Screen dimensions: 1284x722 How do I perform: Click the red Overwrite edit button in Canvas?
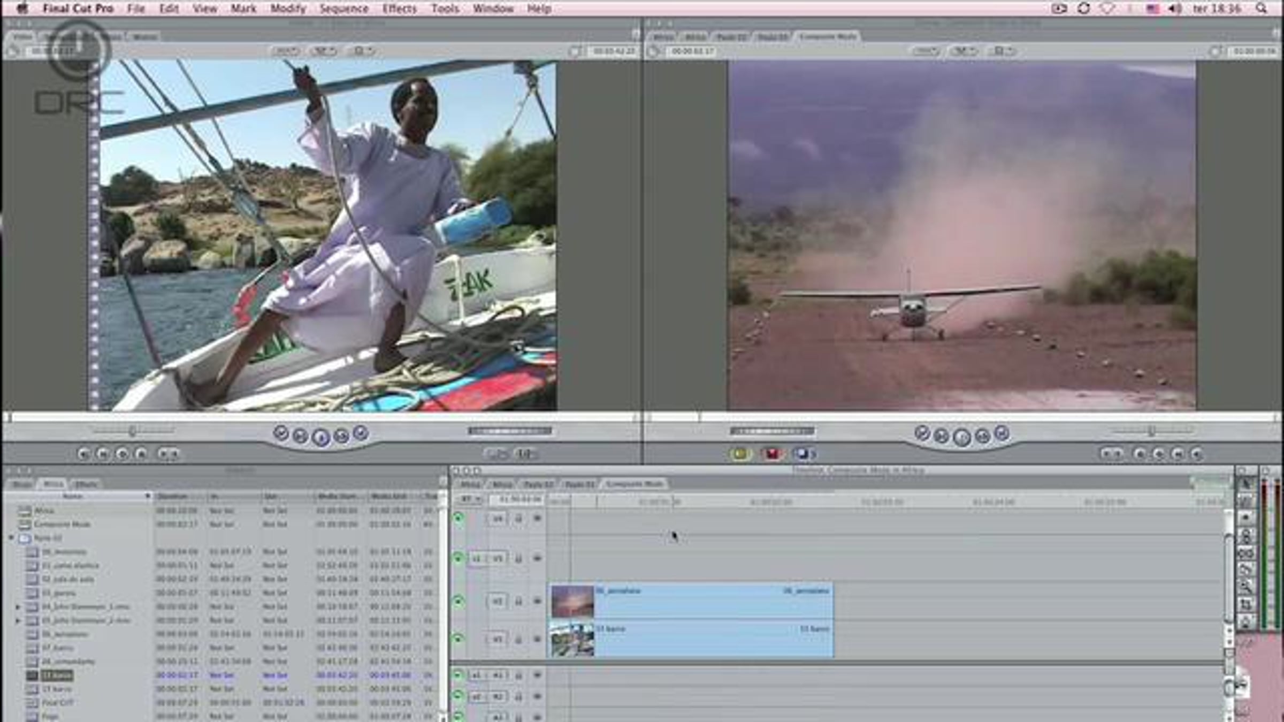(772, 454)
